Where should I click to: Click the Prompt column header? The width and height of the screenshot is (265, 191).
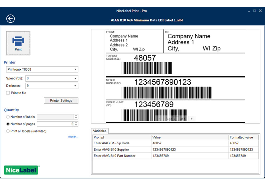[x=122, y=137]
